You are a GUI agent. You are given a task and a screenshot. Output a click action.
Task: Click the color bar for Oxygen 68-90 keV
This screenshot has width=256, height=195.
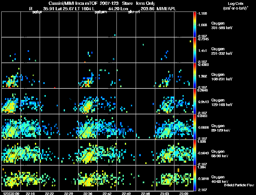pyautogui.click(x=195, y=152)
